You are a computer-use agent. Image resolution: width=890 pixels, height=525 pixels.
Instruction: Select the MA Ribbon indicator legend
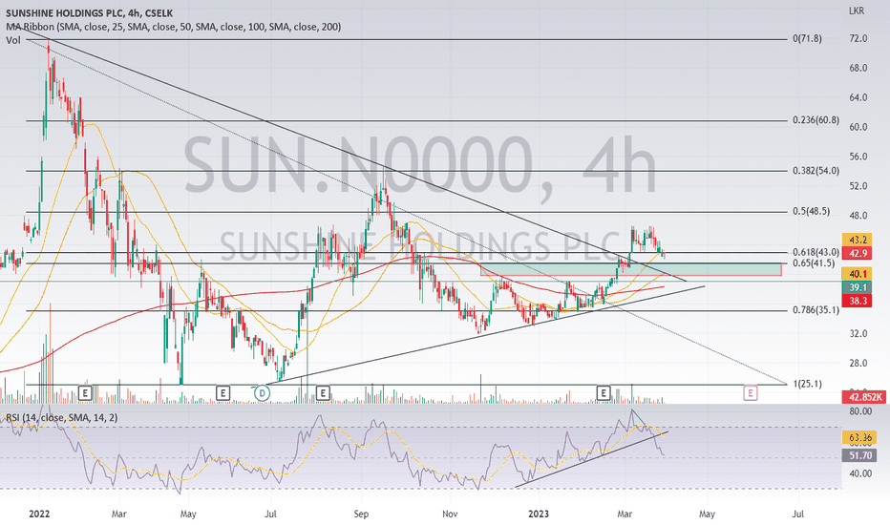(173, 26)
